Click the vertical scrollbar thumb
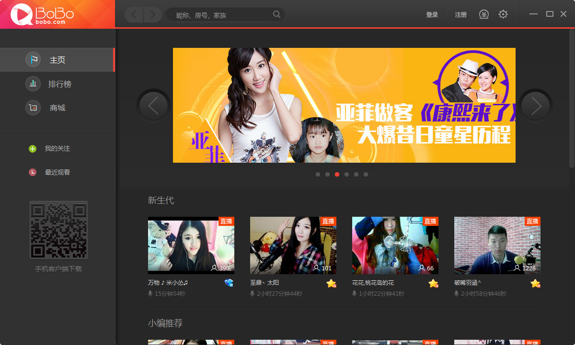The width and height of the screenshot is (575, 345). (572, 100)
